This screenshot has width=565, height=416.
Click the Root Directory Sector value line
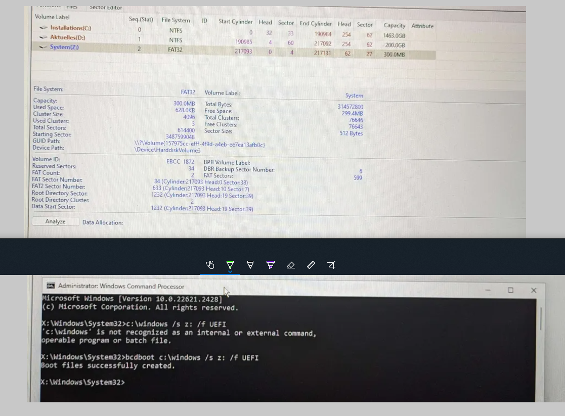pyautogui.click(x=202, y=195)
